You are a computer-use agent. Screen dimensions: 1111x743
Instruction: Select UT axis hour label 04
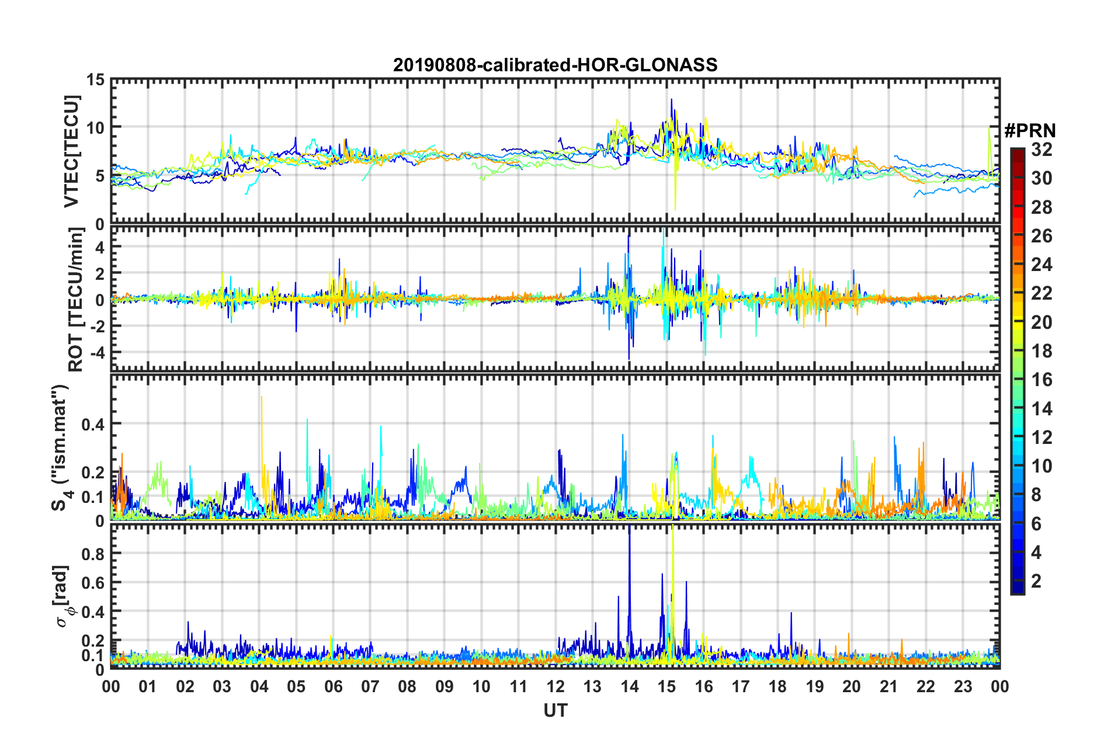pyautogui.click(x=259, y=686)
